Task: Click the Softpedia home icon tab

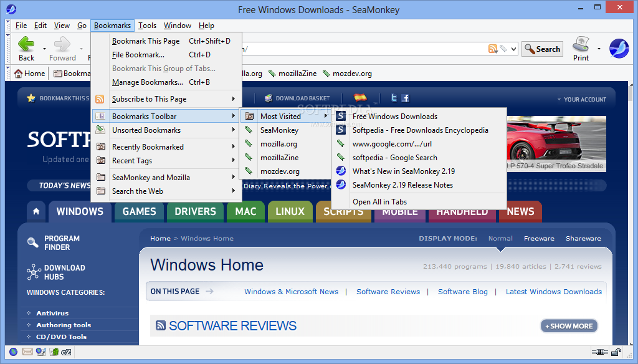Action: [x=36, y=211]
